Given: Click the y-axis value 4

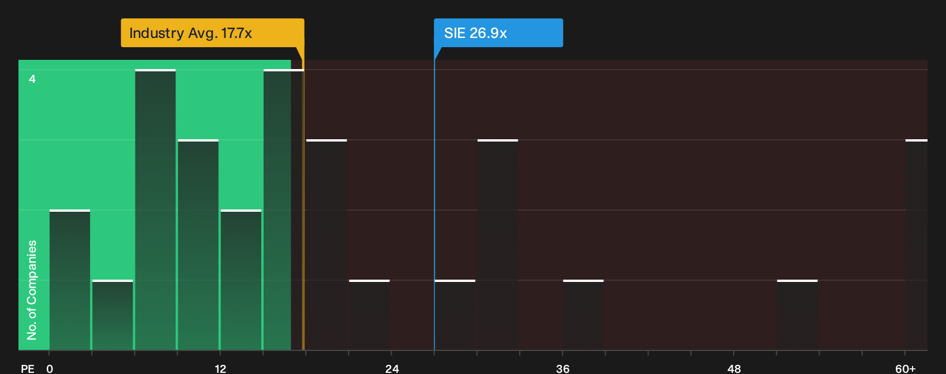Looking at the screenshot, I should 32,79.
